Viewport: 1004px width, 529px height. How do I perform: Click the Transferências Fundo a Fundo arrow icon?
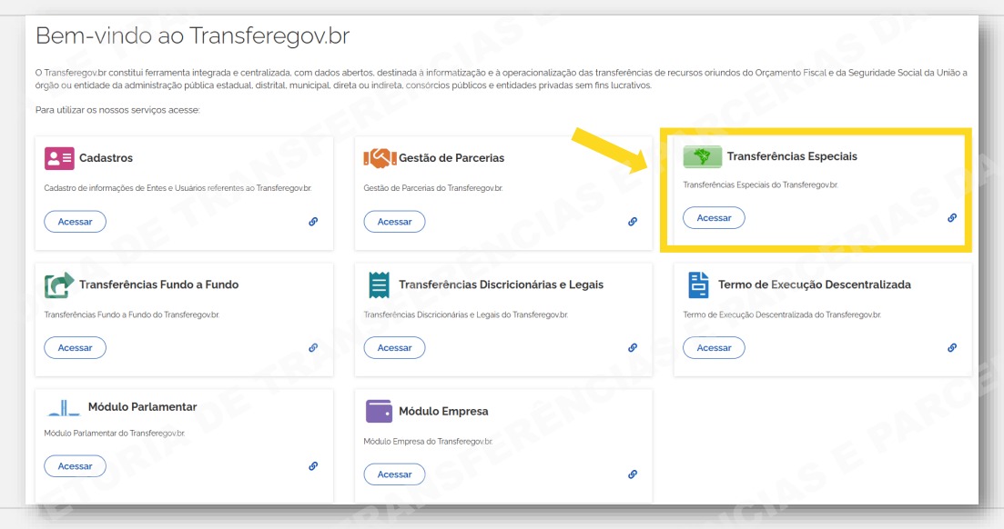point(59,285)
